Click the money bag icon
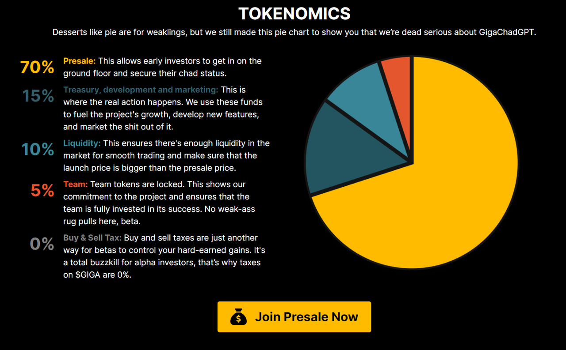The image size is (566, 350). (x=238, y=317)
